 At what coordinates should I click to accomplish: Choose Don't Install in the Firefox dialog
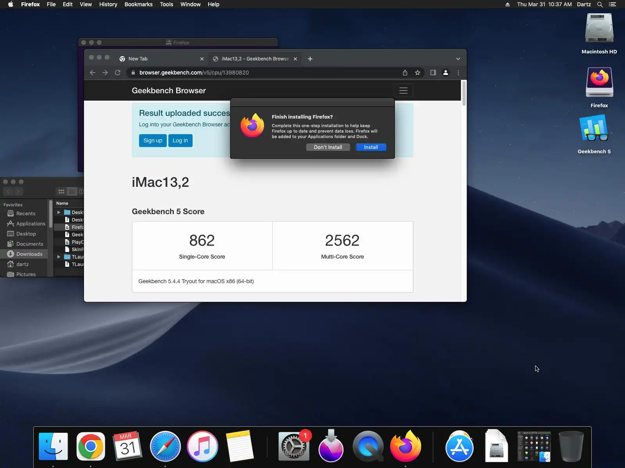click(328, 147)
